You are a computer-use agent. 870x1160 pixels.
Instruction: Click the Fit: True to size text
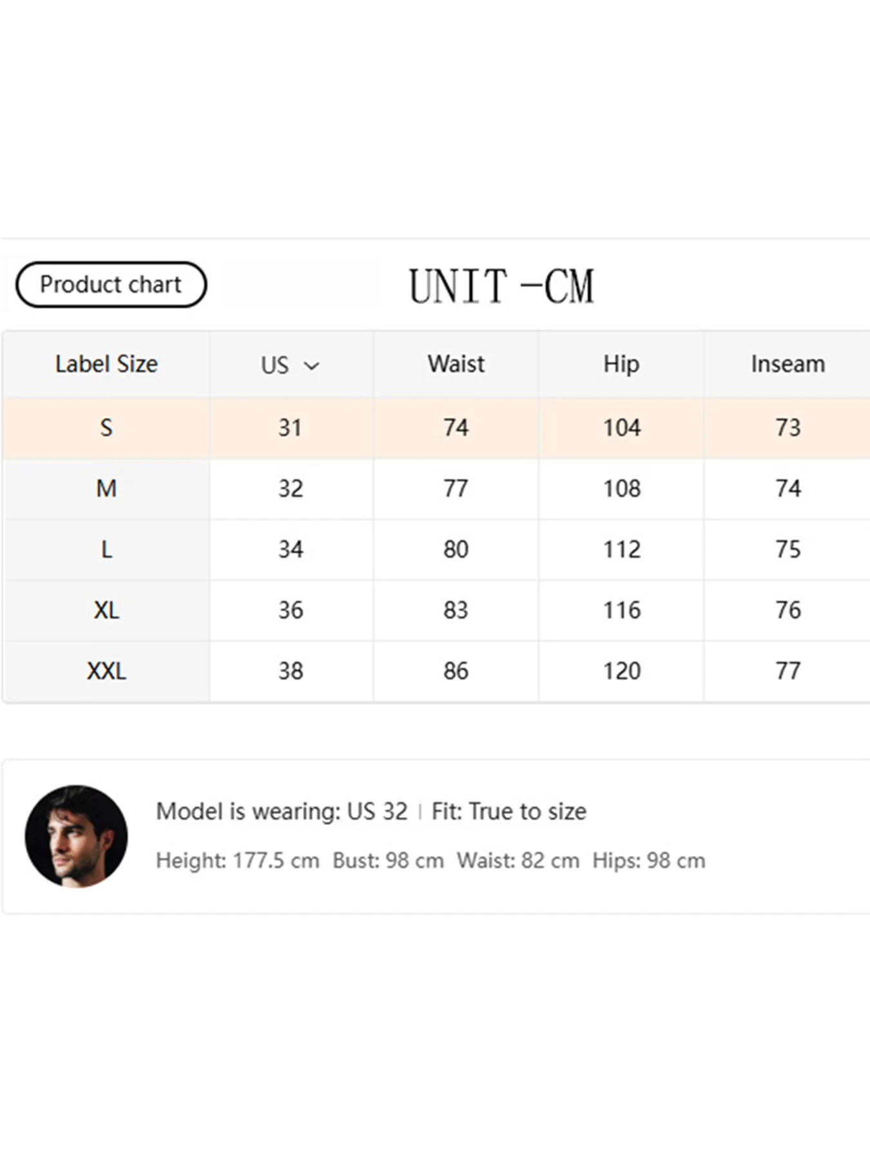(x=509, y=811)
